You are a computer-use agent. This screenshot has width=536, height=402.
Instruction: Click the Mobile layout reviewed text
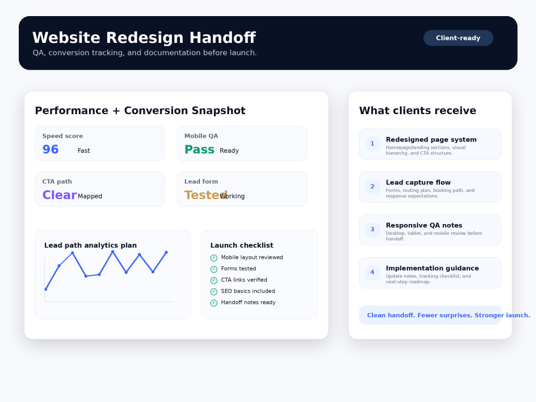coord(252,257)
